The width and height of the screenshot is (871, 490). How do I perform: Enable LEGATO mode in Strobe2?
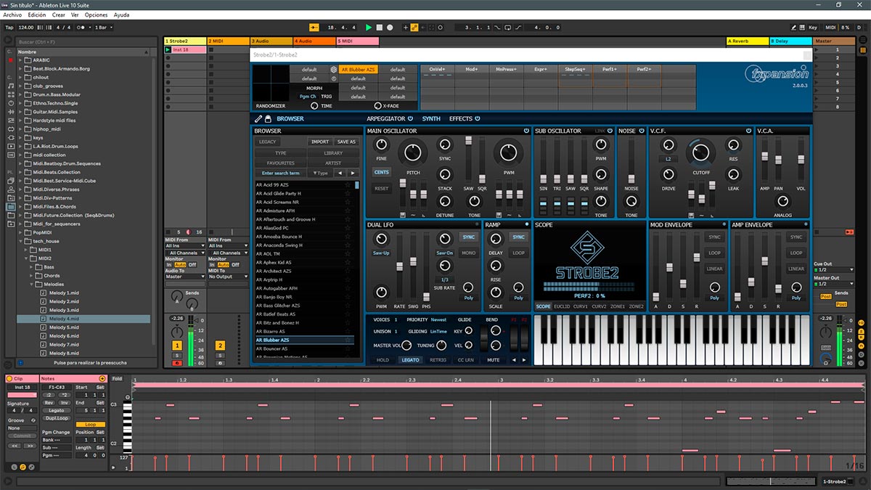pyautogui.click(x=410, y=360)
